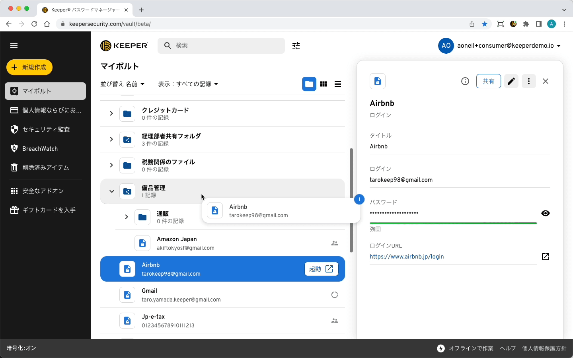Open the search filter settings icon
Viewport: 573px width, 358px height.
coord(296,46)
